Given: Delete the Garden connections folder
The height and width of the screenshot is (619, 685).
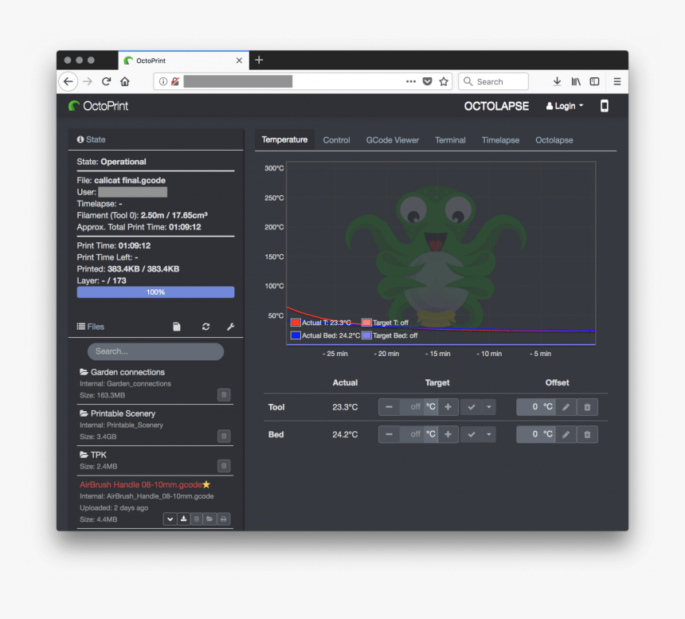Looking at the screenshot, I should coord(224,394).
